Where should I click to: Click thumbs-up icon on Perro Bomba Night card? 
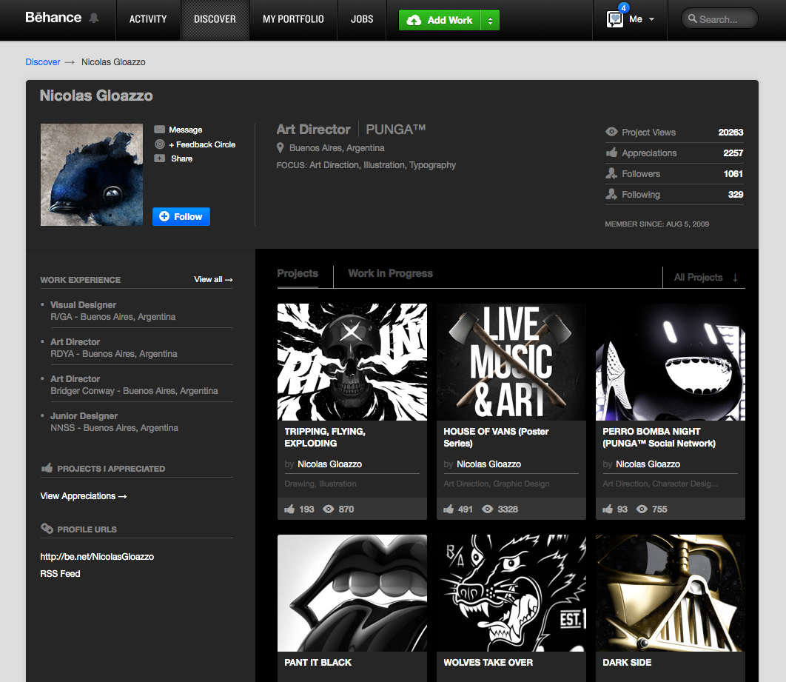point(608,509)
